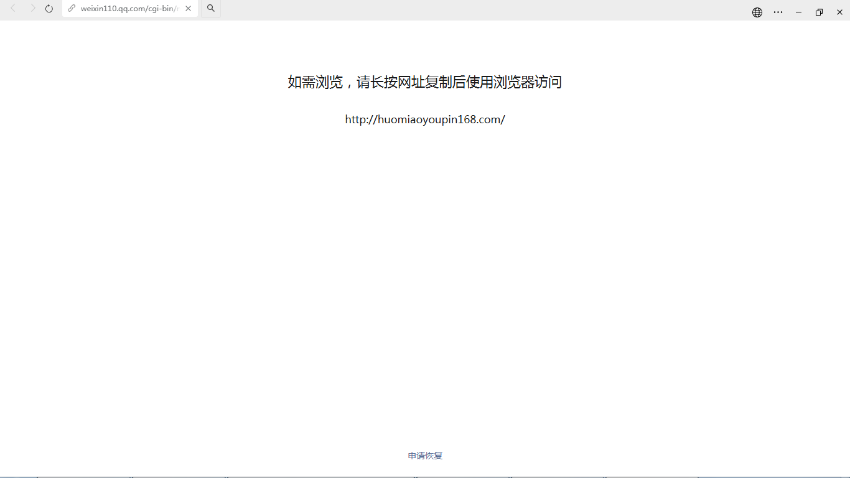
Task: Click the link icon in the tab
Action: (x=72, y=9)
